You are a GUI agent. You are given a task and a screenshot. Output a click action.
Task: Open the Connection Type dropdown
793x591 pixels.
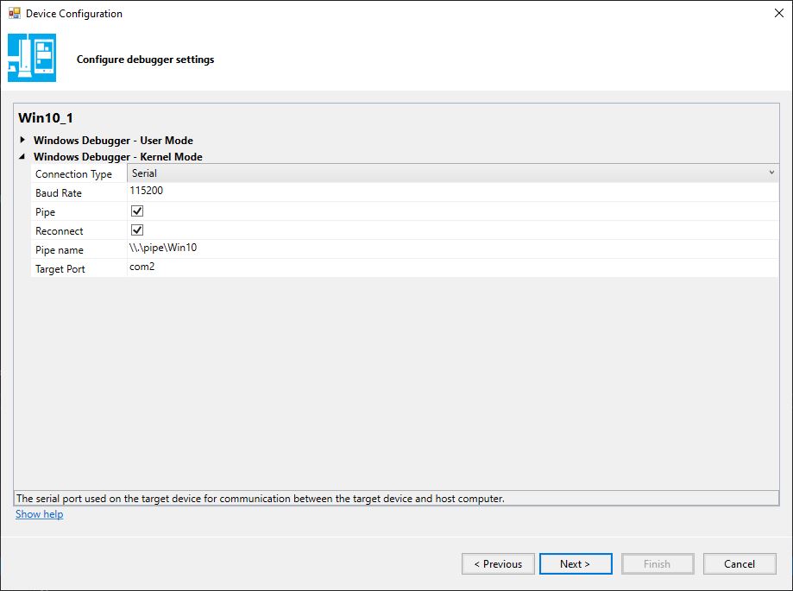[x=771, y=173]
